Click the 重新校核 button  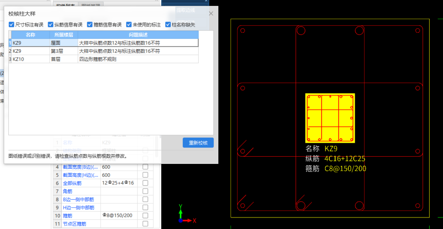(198, 143)
